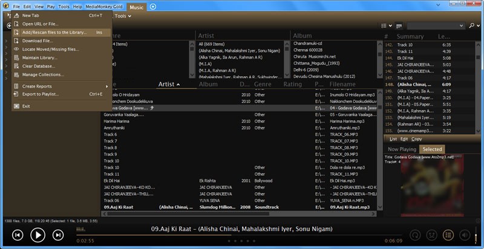
Task: Click the column chooser icon beside search box
Action: coord(399,26)
